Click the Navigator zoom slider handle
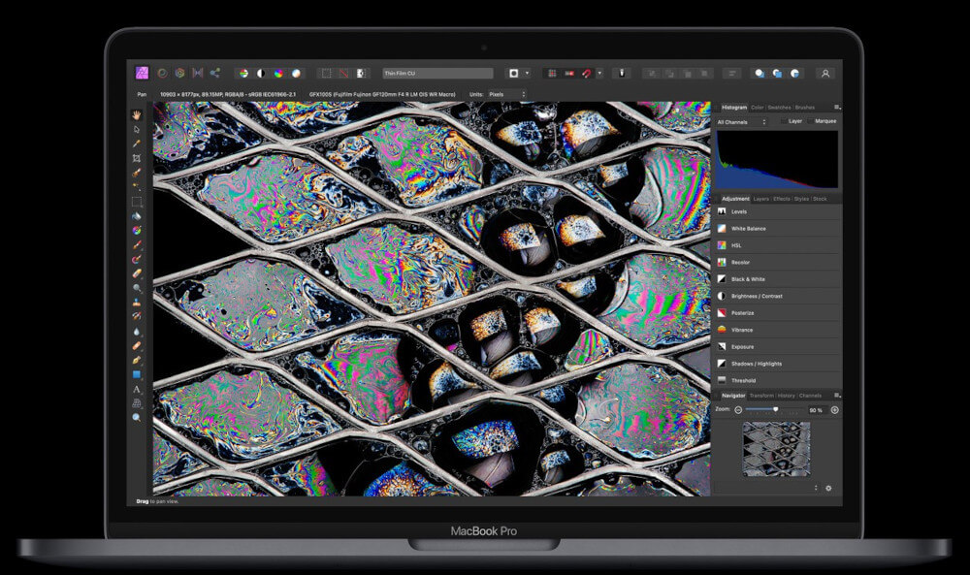This screenshot has width=970, height=575. [775, 409]
